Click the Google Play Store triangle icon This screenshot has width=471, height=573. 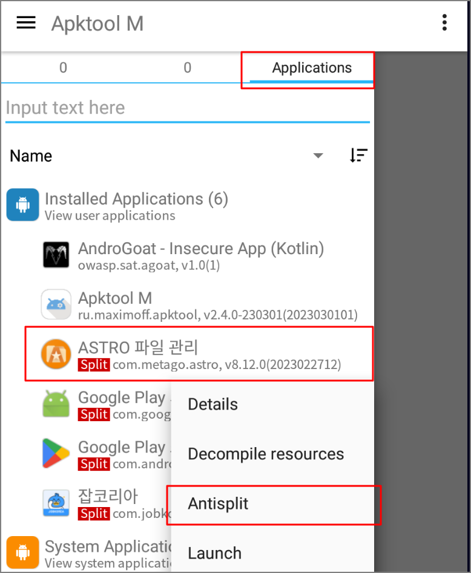coord(56,453)
